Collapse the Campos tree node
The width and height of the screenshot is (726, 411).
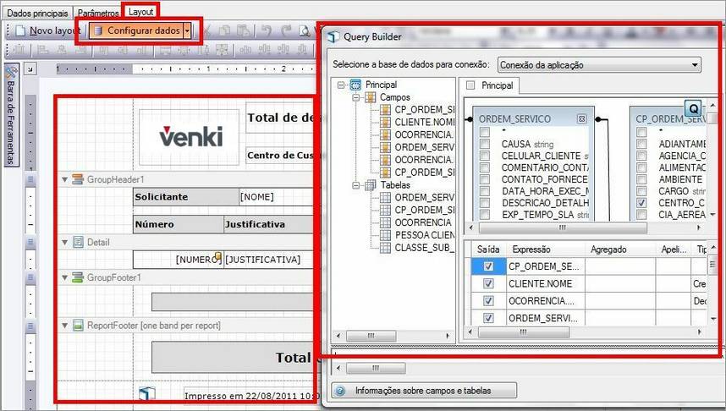(355, 97)
